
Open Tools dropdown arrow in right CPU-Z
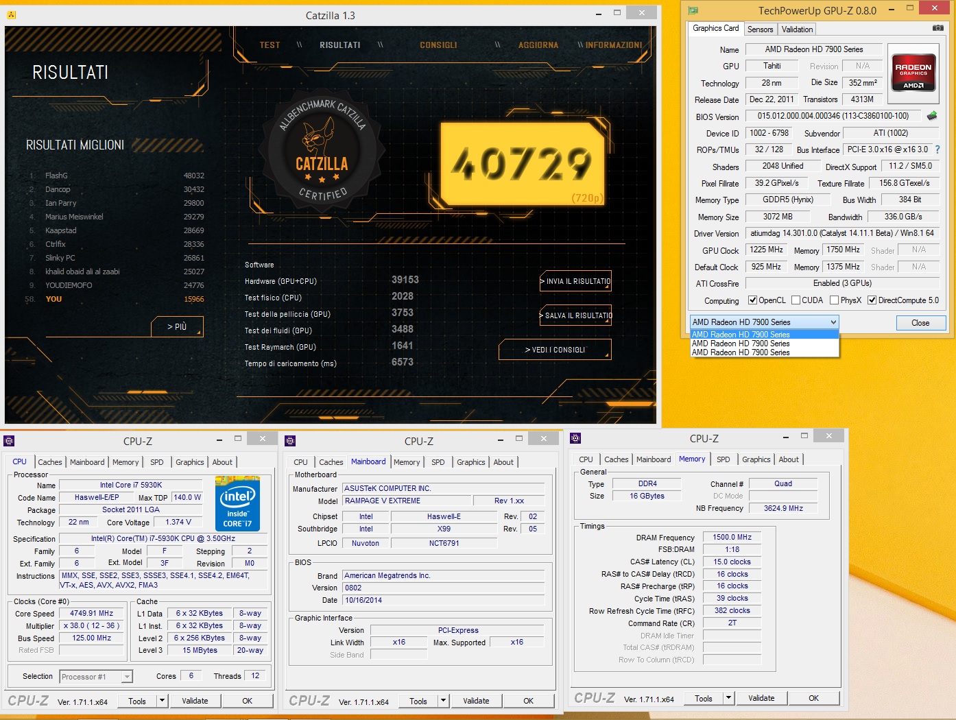point(729,698)
